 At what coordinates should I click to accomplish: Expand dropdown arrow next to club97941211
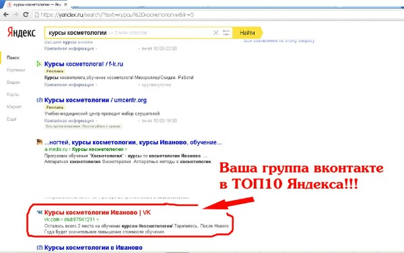[x=98, y=219]
